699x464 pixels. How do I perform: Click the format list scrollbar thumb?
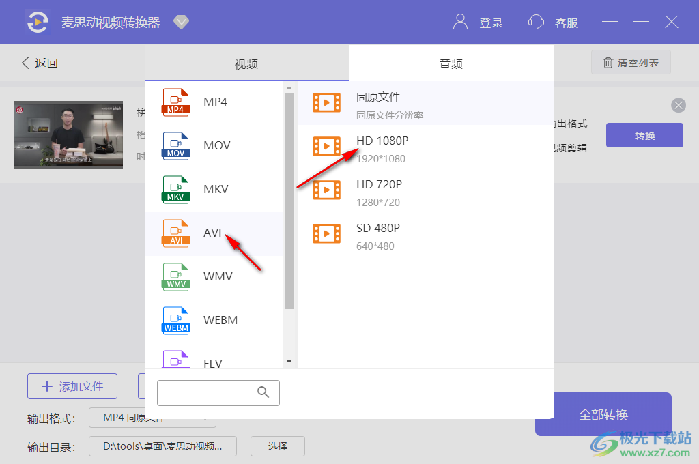(289, 201)
